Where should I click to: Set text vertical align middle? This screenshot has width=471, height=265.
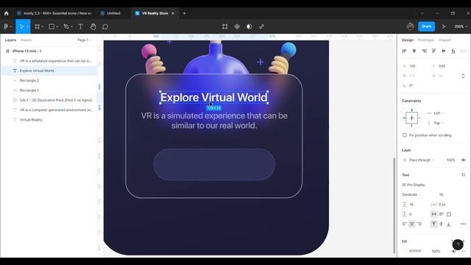coord(442,224)
